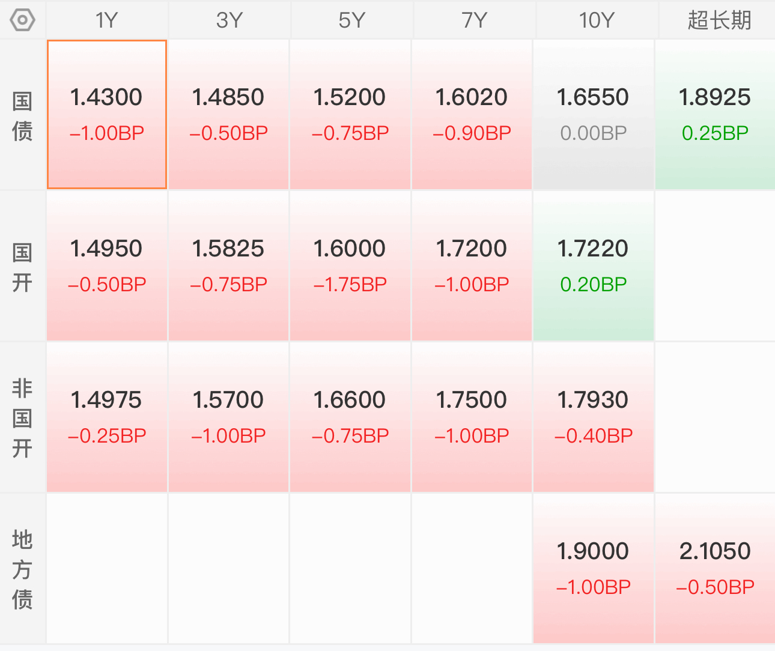Click the 国债 row label
775x651 pixels.
(22, 116)
